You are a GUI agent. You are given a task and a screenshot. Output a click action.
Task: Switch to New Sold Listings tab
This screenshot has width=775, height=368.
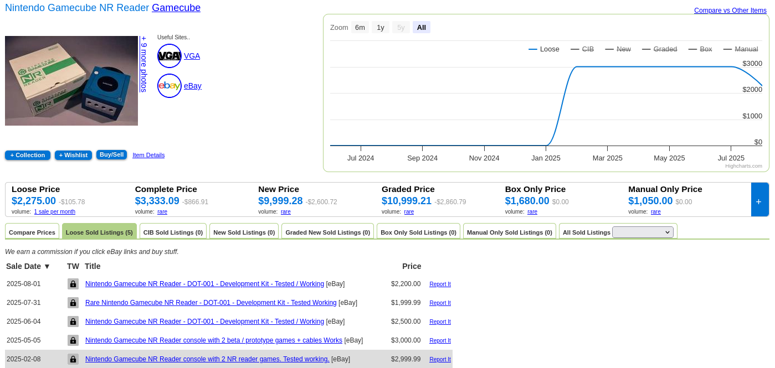244,232
